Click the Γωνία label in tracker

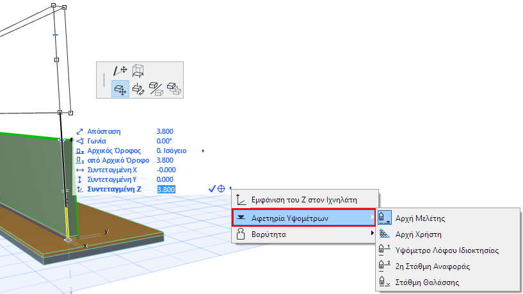point(97,141)
